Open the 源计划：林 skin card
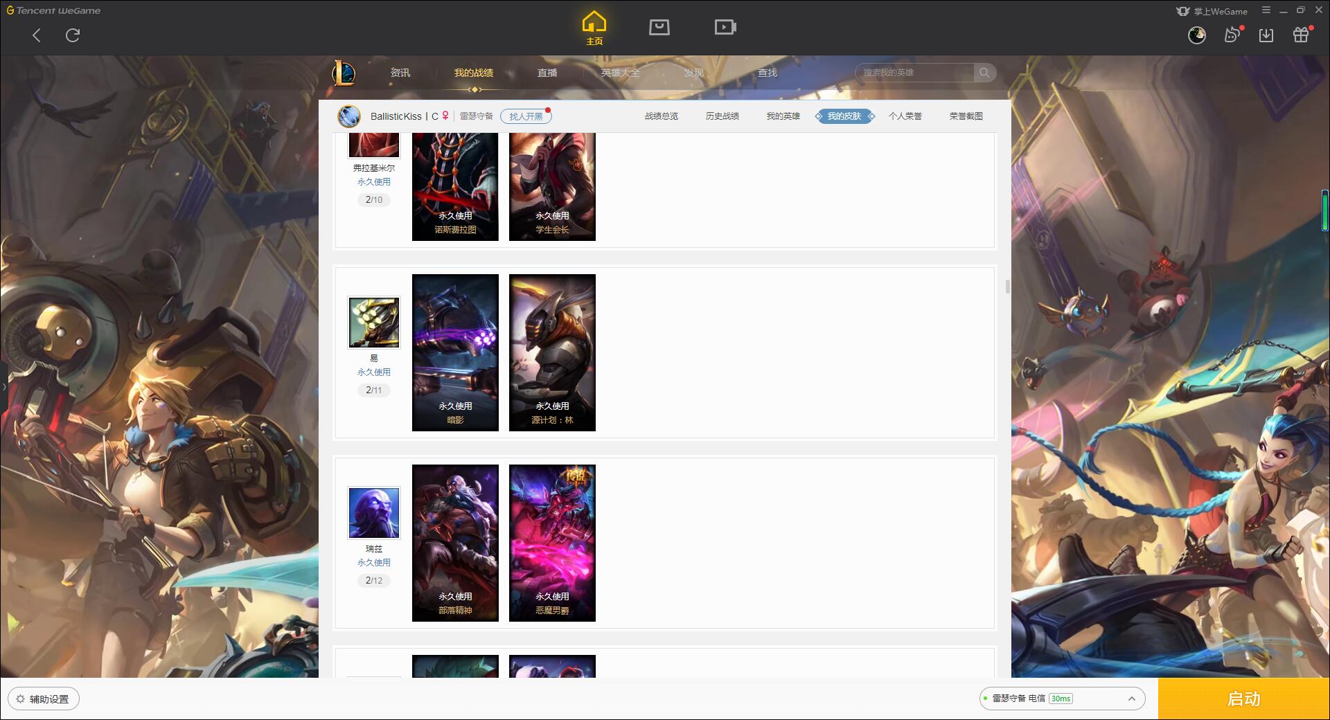The width and height of the screenshot is (1330, 720). tap(552, 352)
